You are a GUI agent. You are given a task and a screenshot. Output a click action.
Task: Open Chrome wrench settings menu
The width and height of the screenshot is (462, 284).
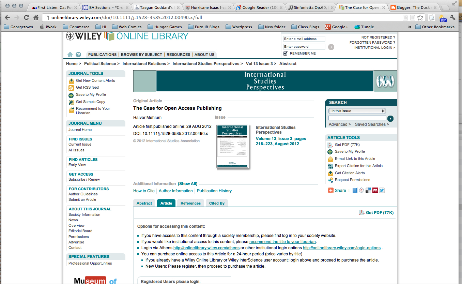point(453,18)
